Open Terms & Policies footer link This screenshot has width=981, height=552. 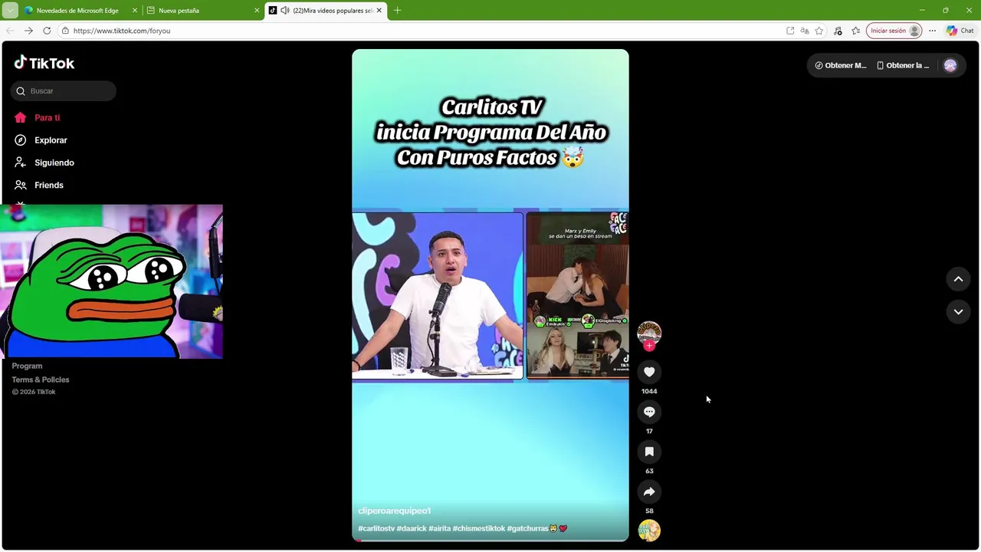[x=41, y=380]
